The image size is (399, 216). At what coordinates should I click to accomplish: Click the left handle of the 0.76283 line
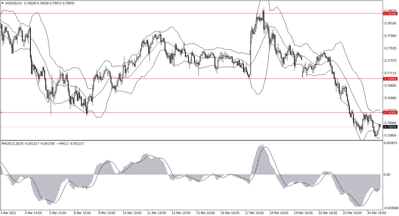click(x=1, y=112)
